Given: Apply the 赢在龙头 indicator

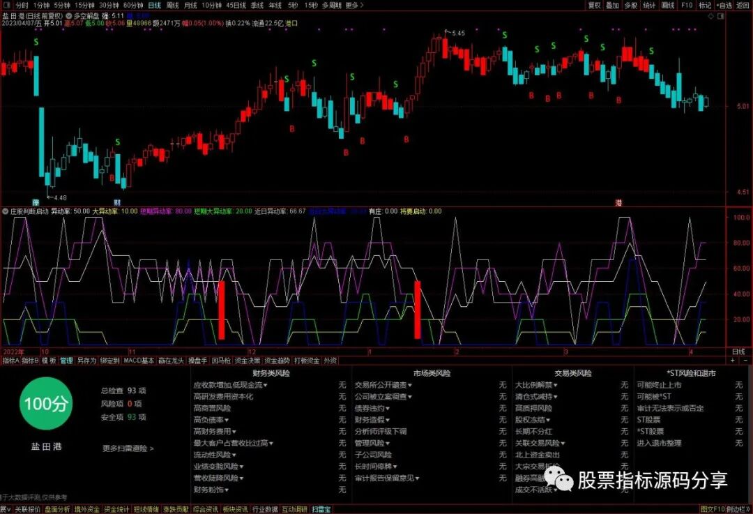Looking at the screenshot, I should pos(172,361).
